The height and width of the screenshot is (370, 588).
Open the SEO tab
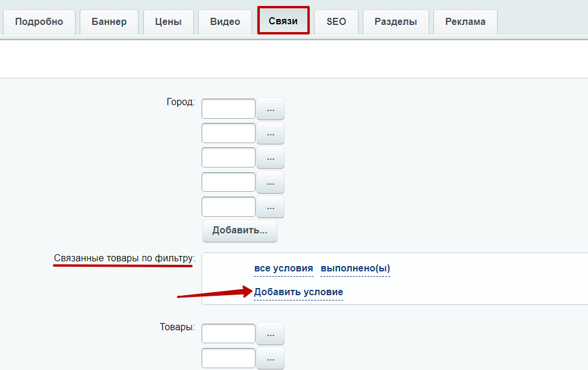(336, 22)
